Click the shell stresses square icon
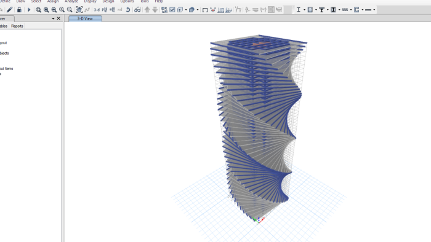Image resolution: width=431 pixels, height=242 pixels. 271,10
